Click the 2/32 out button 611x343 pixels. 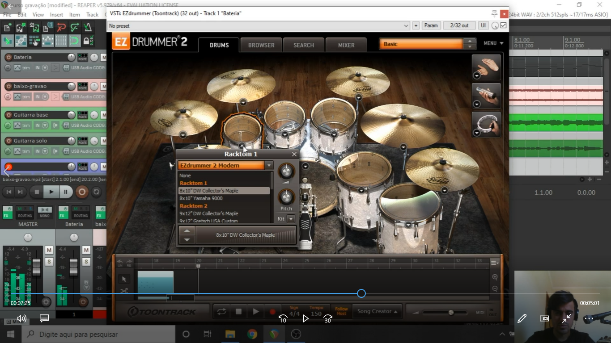(x=459, y=25)
